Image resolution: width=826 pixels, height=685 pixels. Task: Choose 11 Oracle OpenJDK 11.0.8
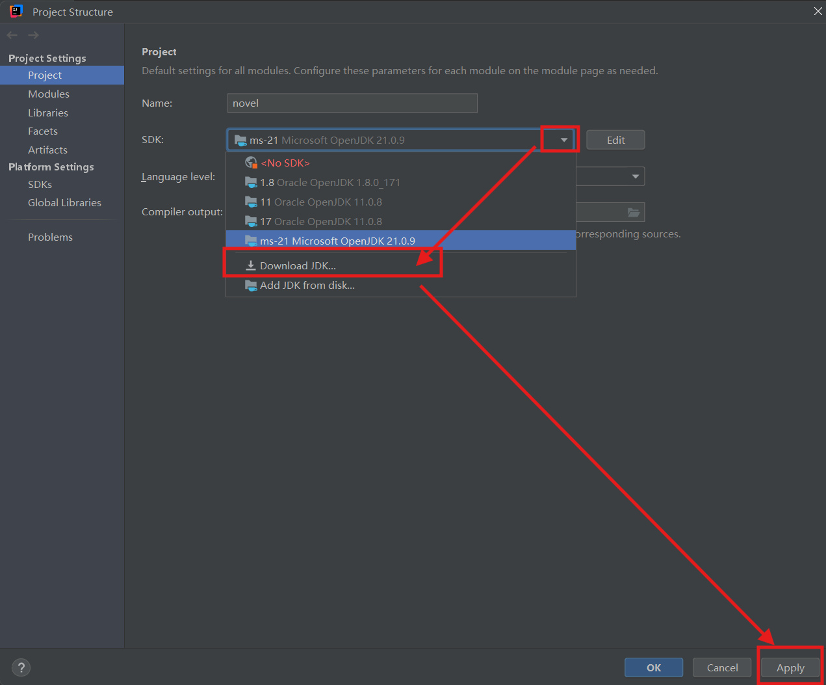coord(401,202)
